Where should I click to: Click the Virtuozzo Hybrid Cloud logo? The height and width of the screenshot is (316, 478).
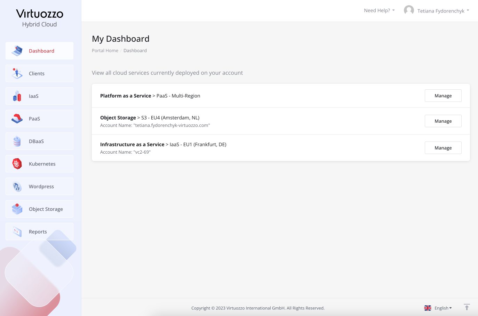pyautogui.click(x=40, y=18)
